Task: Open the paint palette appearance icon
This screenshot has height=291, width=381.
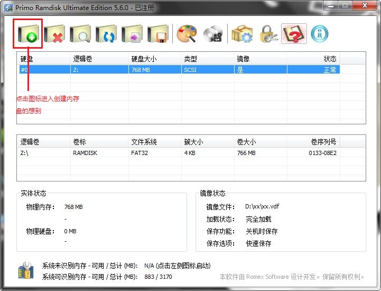Action: (187, 33)
